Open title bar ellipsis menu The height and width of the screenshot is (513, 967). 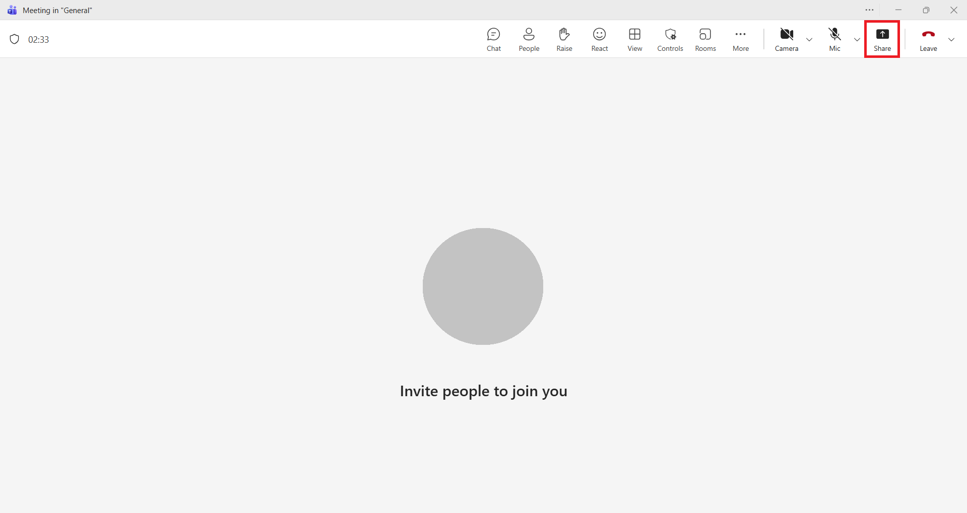point(869,10)
